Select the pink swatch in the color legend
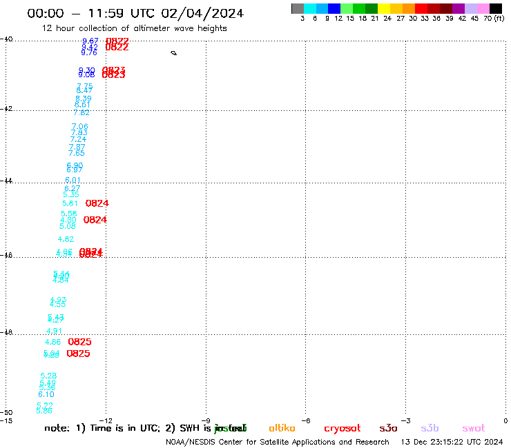This screenshot has width=511, height=448. pyautogui.click(x=483, y=8)
